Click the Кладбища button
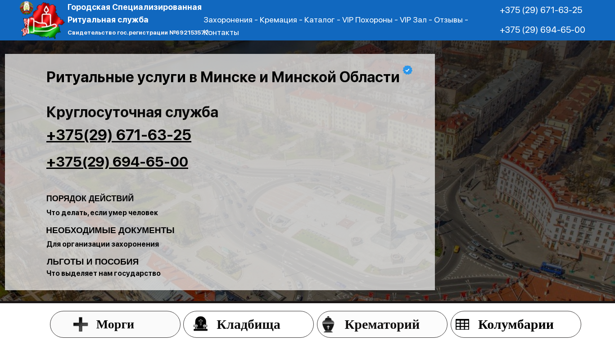The image size is (615, 345). pyautogui.click(x=249, y=324)
